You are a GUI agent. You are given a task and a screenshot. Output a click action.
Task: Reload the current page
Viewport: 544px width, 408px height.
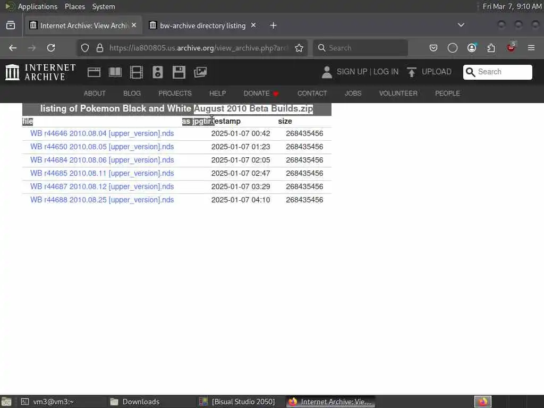[x=51, y=48]
